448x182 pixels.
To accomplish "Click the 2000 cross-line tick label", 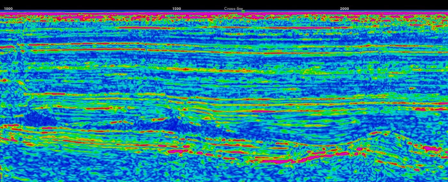I will 345,9.
